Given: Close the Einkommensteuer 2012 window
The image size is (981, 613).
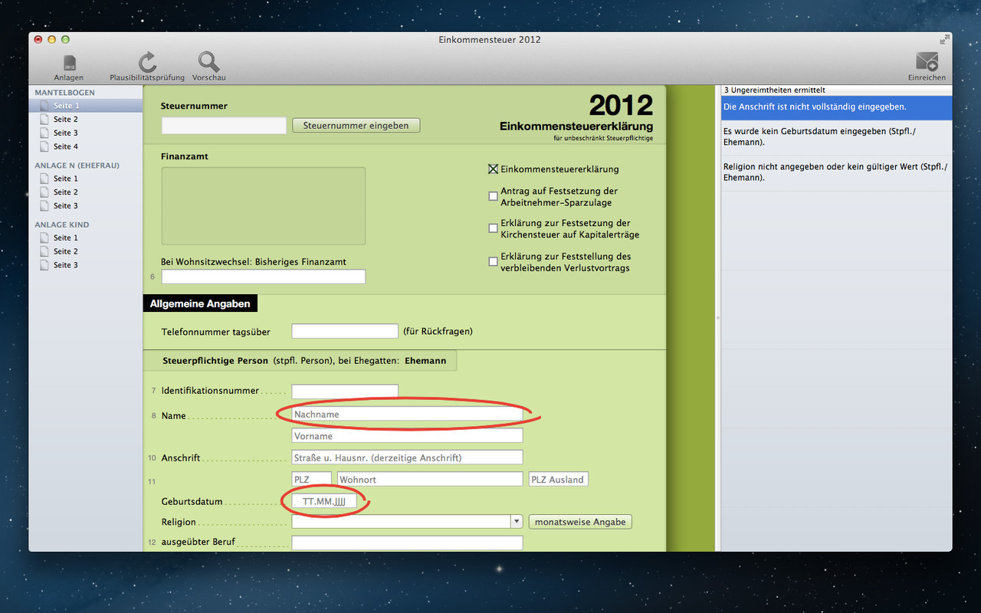Looking at the screenshot, I should point(38,39).
